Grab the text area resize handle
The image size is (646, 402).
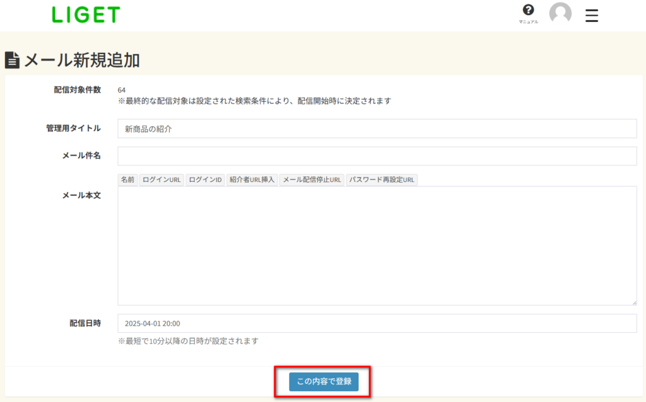pos(634,302)
